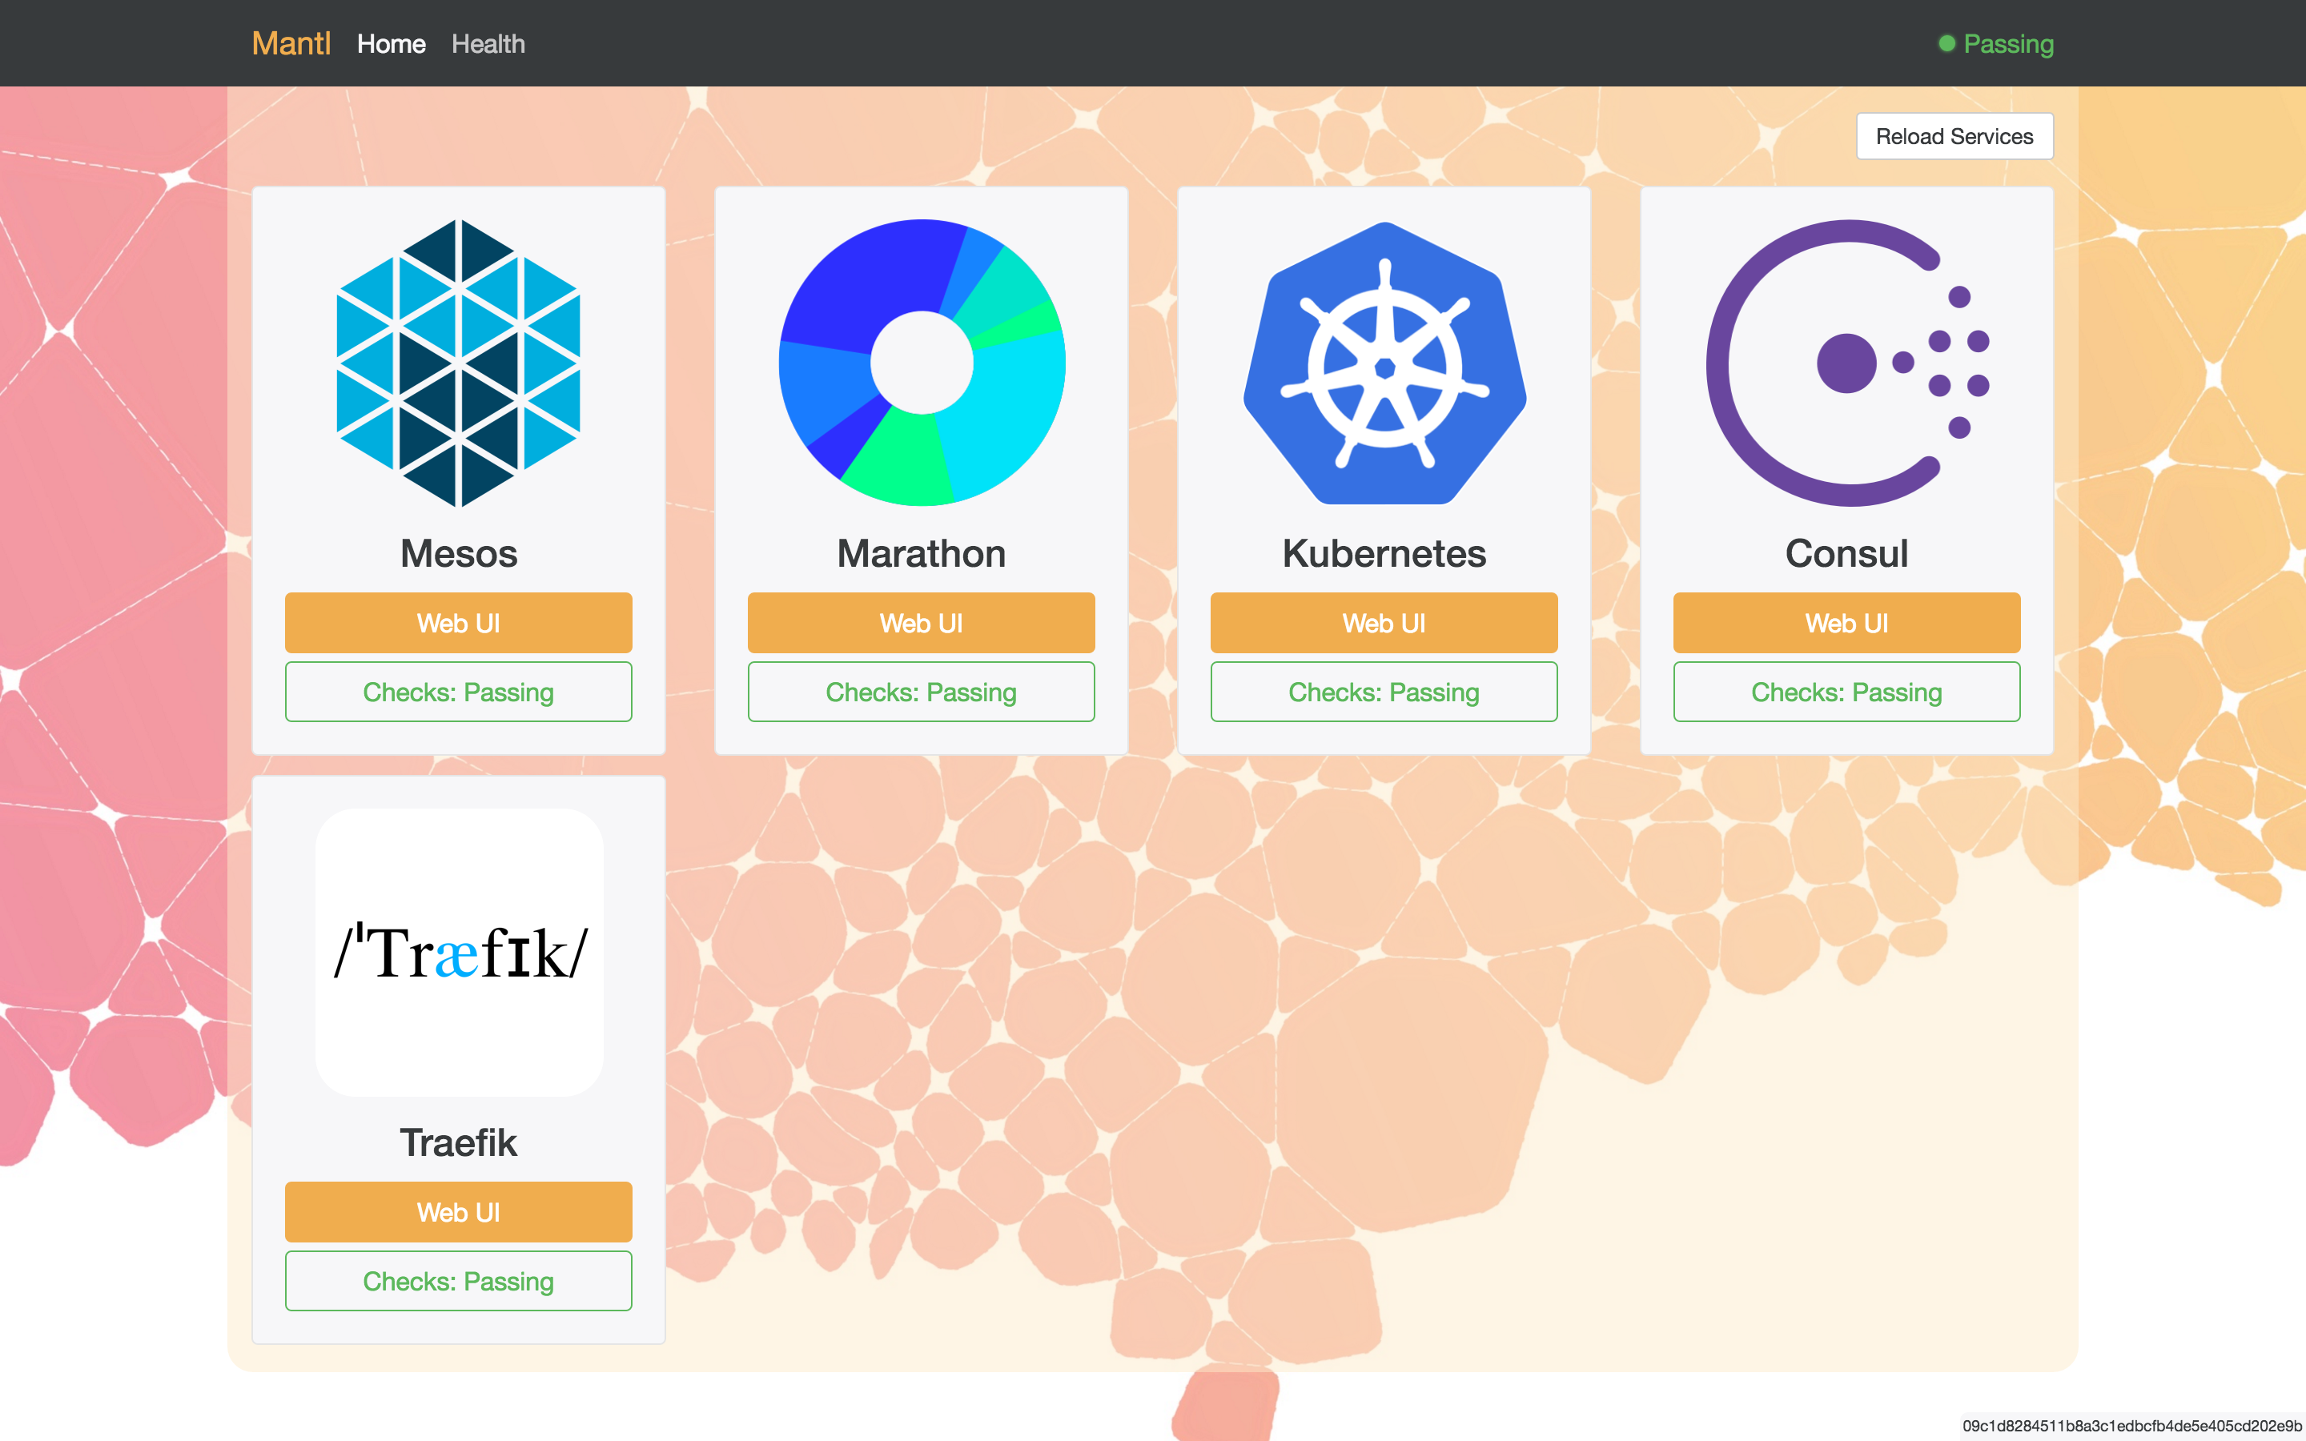Open the Consul Web UI button
Image resolution: width=2306 pixels, height=1441 pixels.
click(x=1846, y=622)
